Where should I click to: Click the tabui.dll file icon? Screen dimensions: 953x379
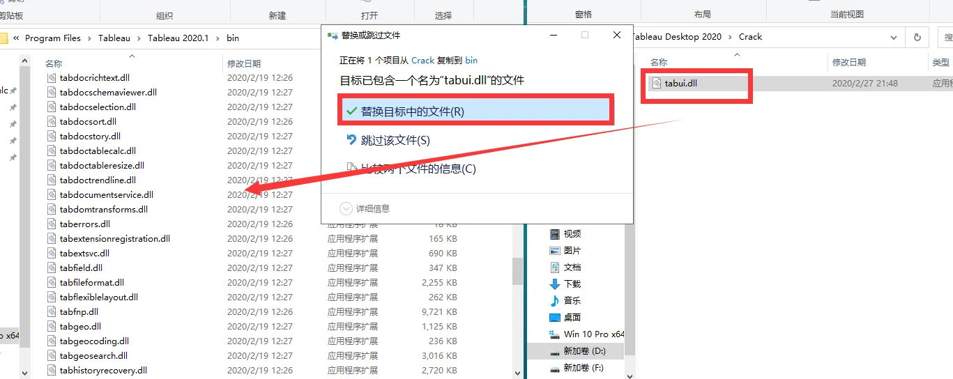click(656, 84)
